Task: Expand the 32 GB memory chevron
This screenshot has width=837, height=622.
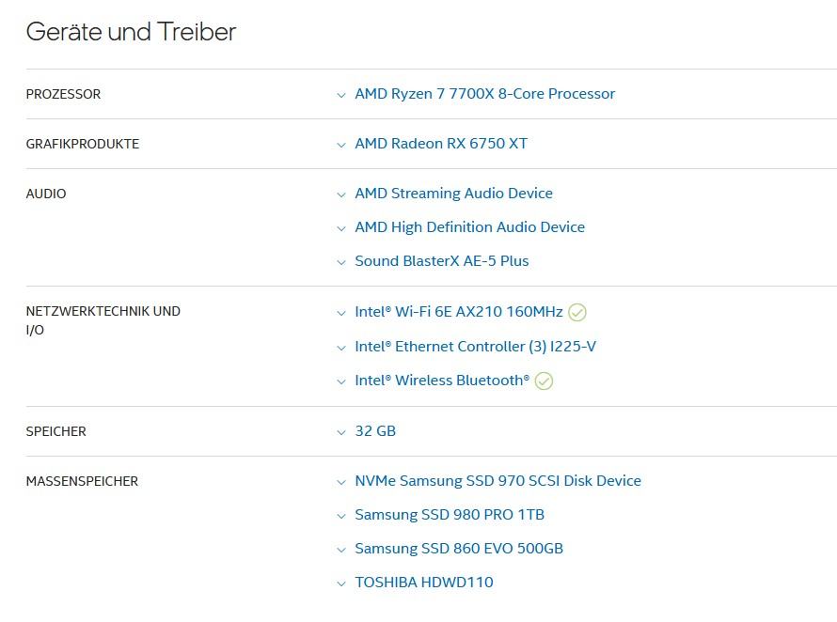Action: [341, 432]
